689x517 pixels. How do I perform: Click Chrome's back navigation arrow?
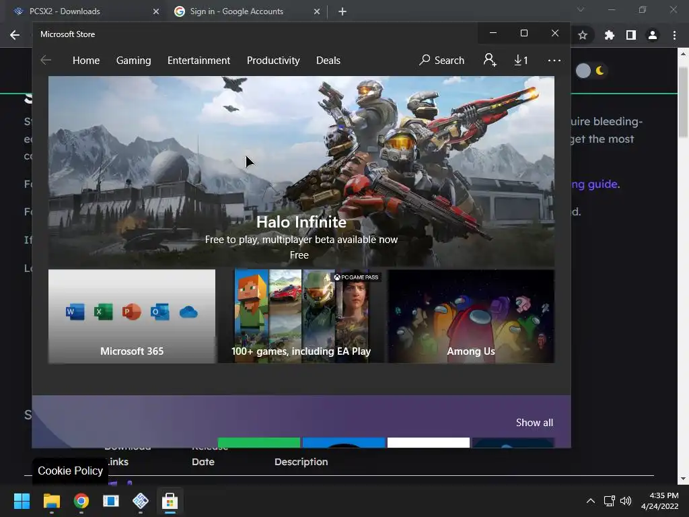15,35
